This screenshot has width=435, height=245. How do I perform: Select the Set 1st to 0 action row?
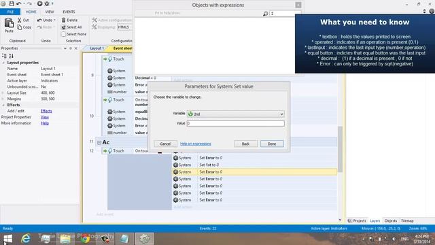click(254, 165)
